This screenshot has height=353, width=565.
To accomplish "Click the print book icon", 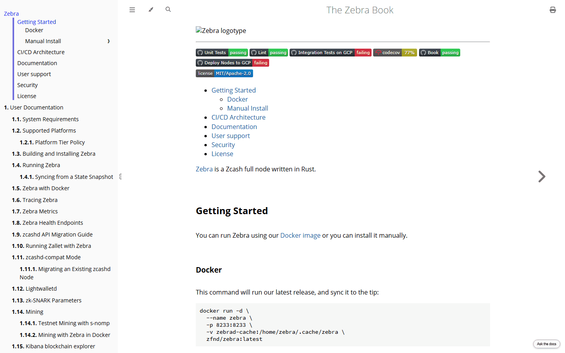I will pos(552,10).
